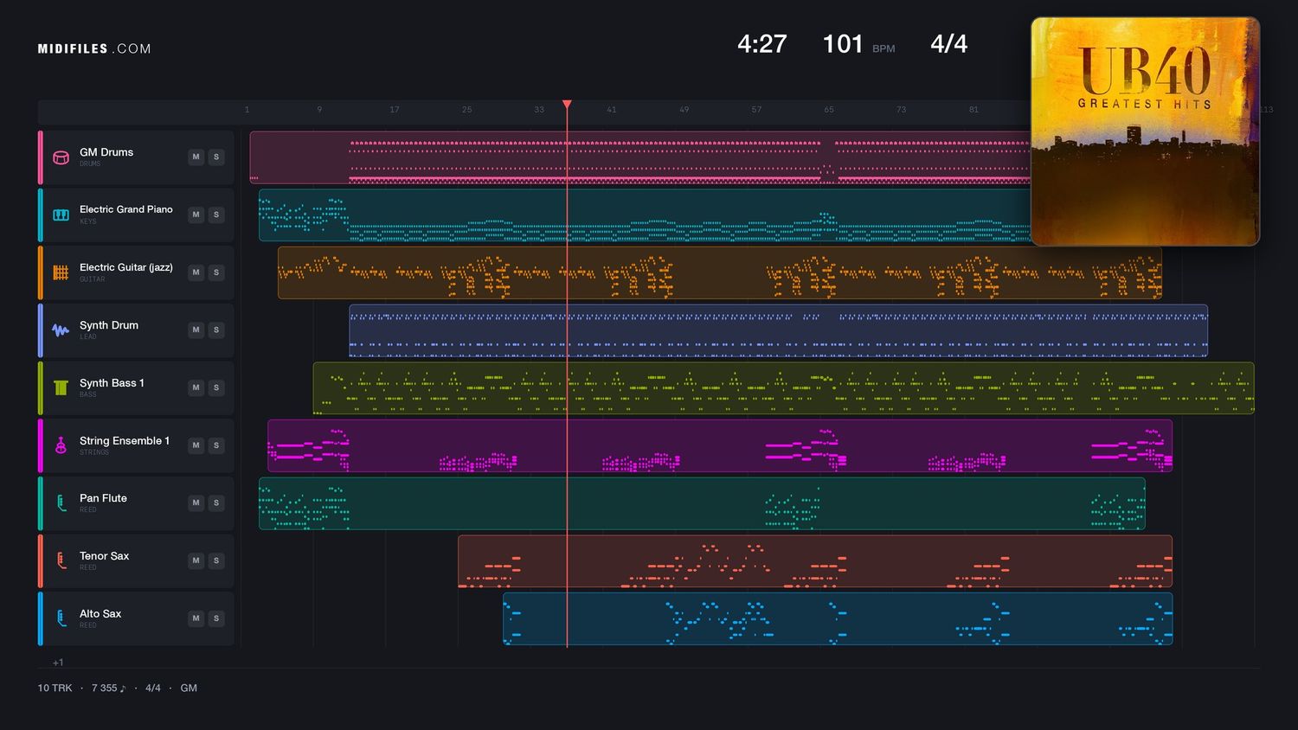Mute the Tenor Sax track
The height and width of the screenshot is (730, 1298).
196,560
